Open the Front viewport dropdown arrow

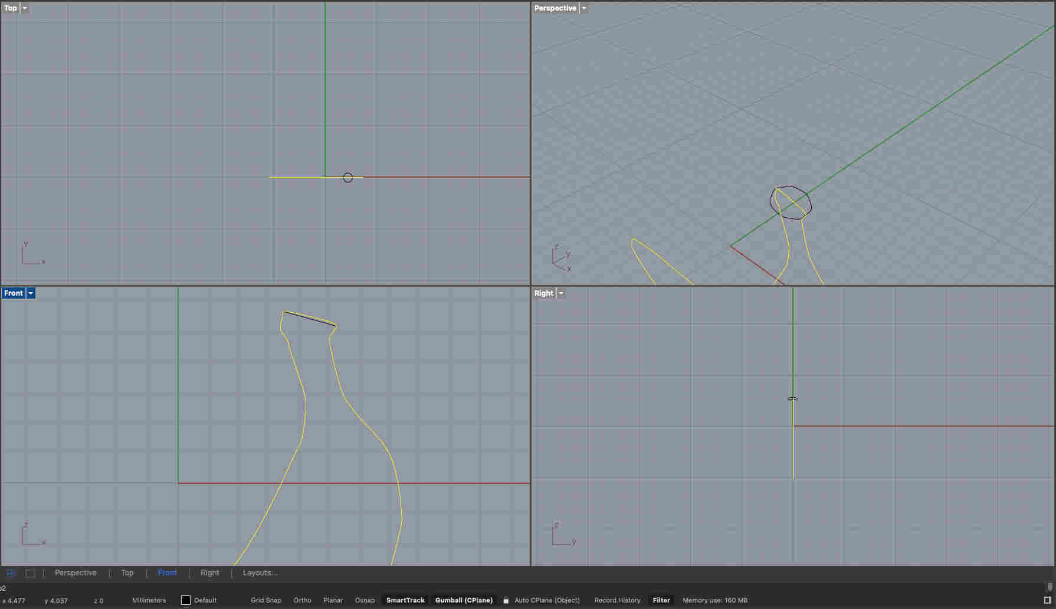point(31,293)
